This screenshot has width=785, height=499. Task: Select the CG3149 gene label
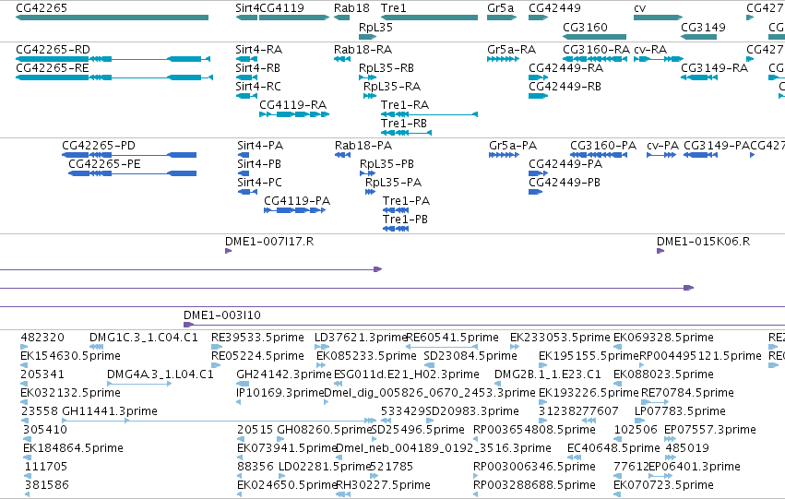(704, 28)
